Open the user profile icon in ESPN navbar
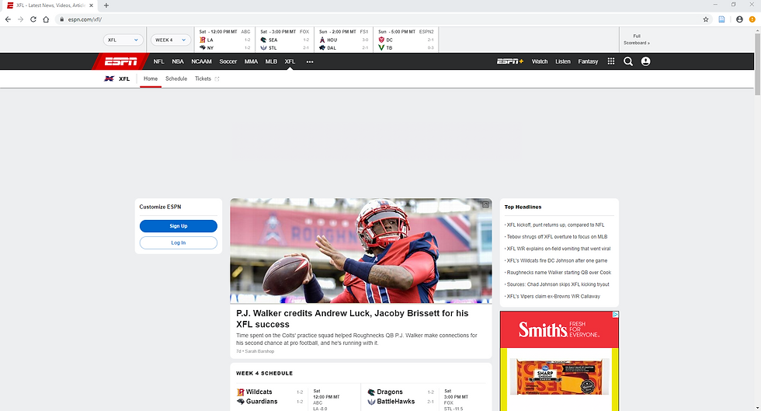The image size is (761, 411). [x=645, y=61]
